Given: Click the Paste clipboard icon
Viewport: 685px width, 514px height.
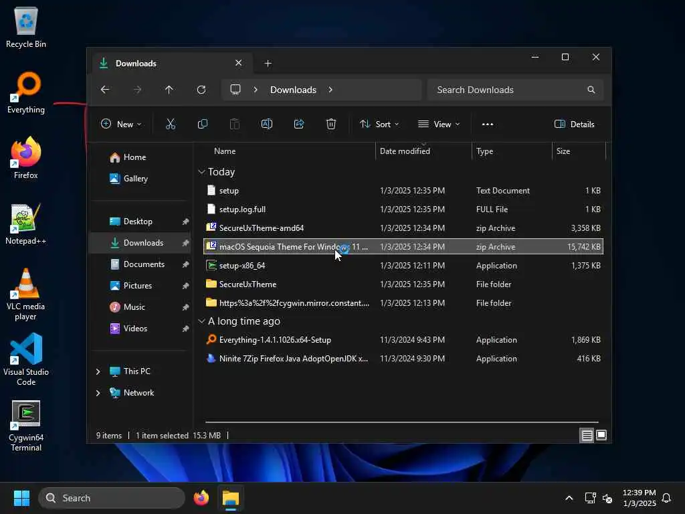Looking at the screenshot, I should 235,124.
